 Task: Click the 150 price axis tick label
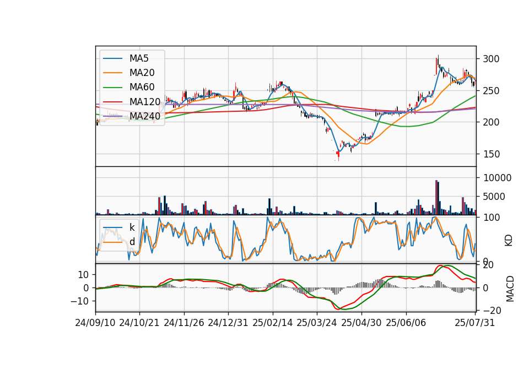(491, 154)
